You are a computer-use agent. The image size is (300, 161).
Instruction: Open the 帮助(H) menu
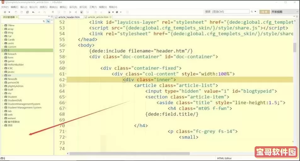[x=113, y=7]
